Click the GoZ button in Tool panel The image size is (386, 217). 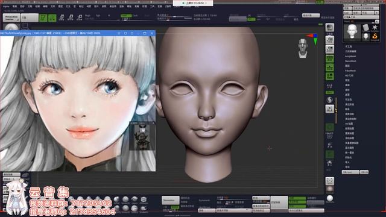[x=347, y=13]
